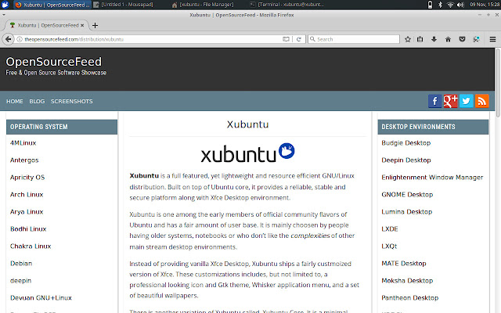Save to Pocket icon
Viewport: 501px width, 313px height.
pyautogui.click(x=462, y=39)
